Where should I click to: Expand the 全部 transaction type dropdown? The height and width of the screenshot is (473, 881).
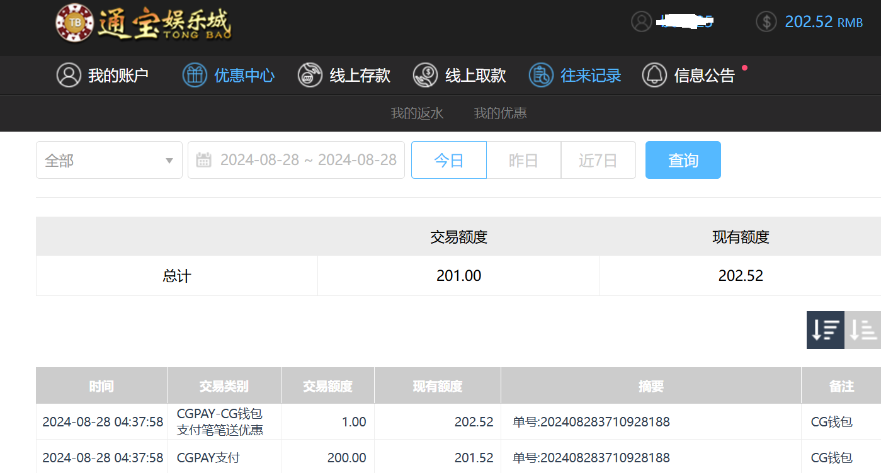[x=109, y=160]
